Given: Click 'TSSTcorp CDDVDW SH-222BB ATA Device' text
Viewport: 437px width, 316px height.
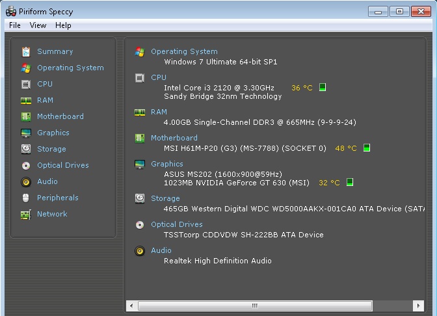Looking at the screenshot, I should [x=244, y=235].
